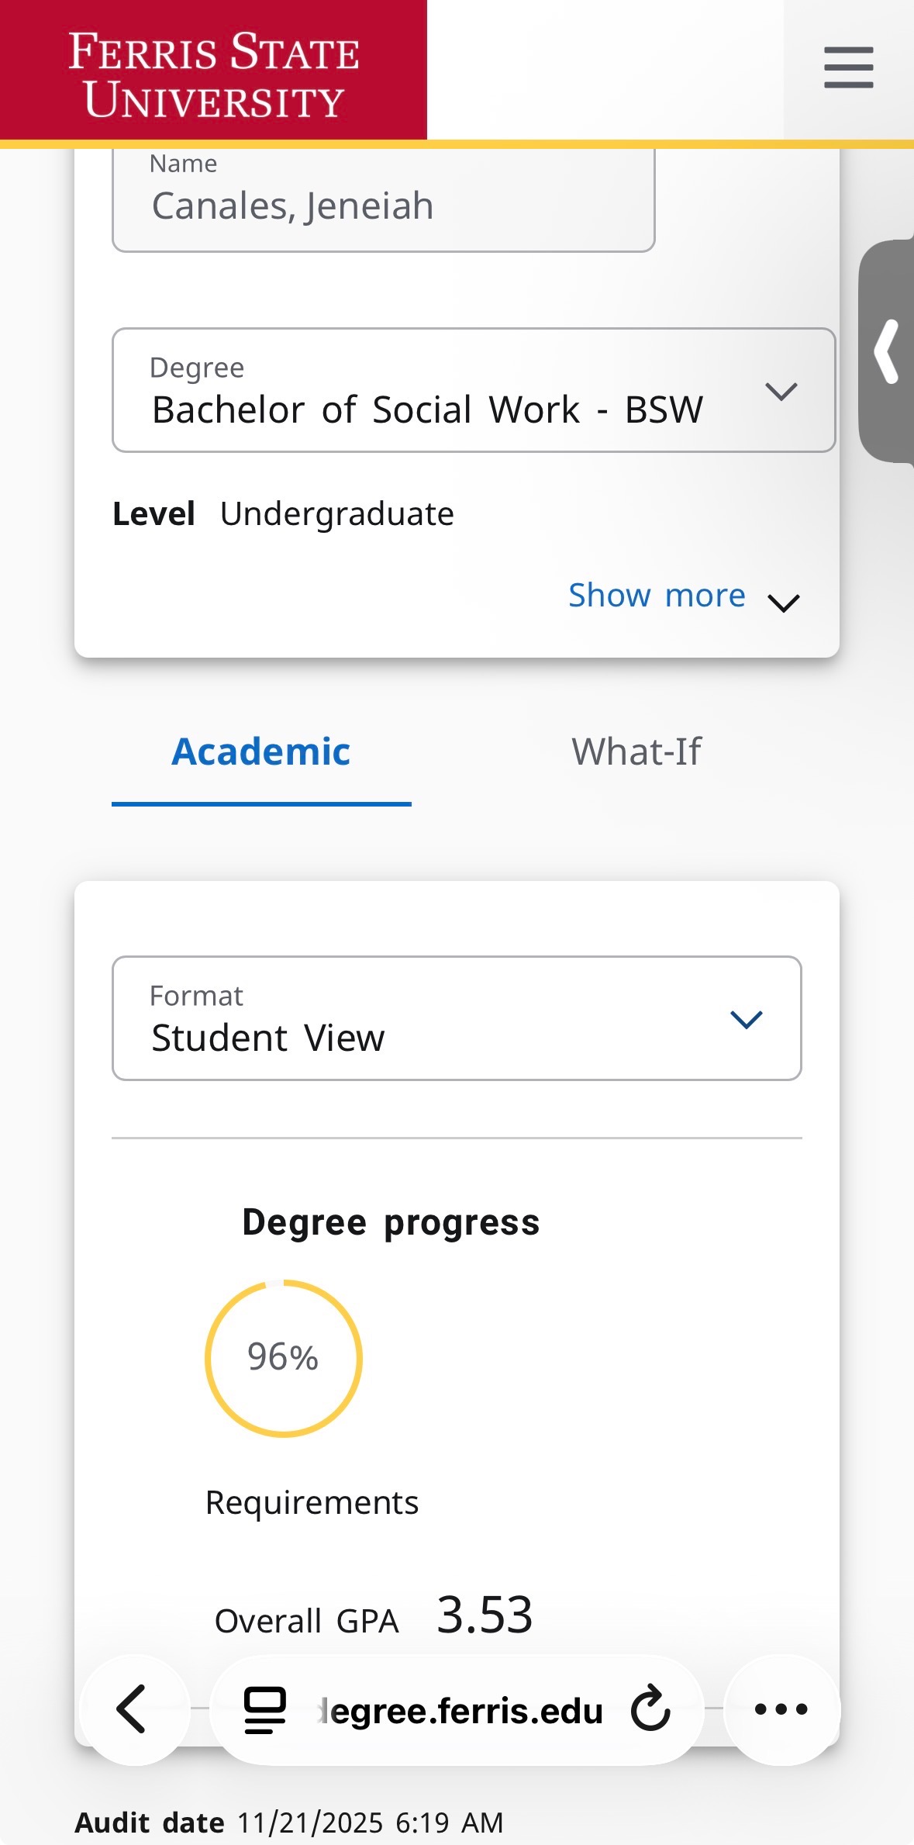
Task: Tap the browser reload icon
Action: coord(650,1709)
